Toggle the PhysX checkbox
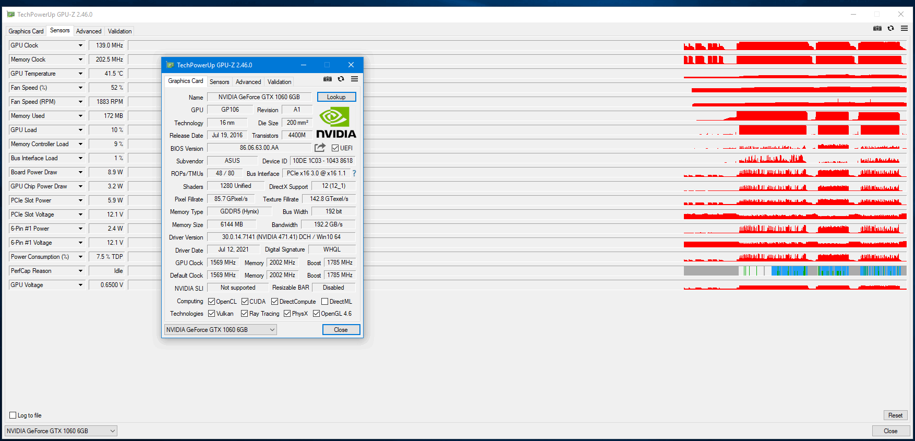This screenshot has height=441, width=915. coord(287,313)
